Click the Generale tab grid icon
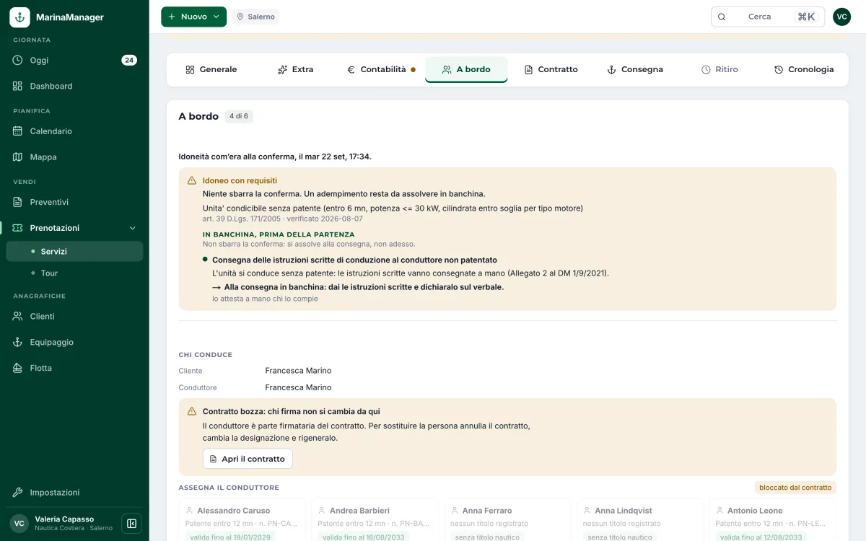Screen dimensions: 866x541 [190, 69]
